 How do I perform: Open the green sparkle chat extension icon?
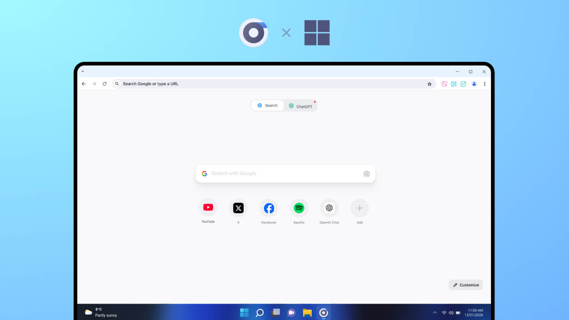[x=464, y=84]
